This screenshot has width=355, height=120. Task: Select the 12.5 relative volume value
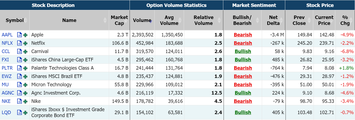pyautogui.click(x=217, y=93)
